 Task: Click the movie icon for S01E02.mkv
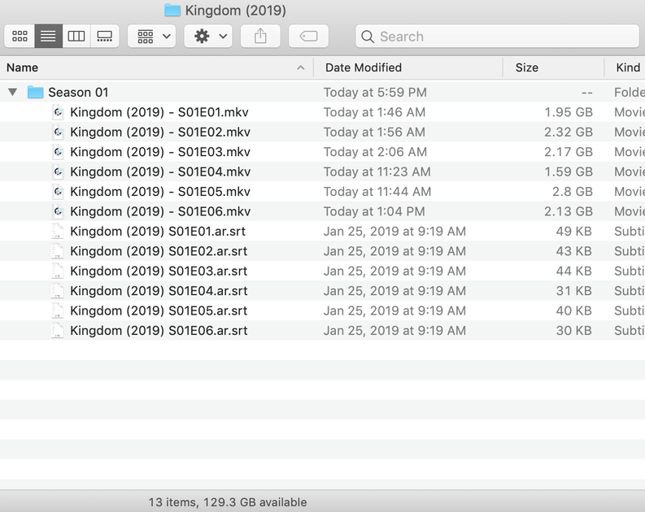click(x=58, y=132)
